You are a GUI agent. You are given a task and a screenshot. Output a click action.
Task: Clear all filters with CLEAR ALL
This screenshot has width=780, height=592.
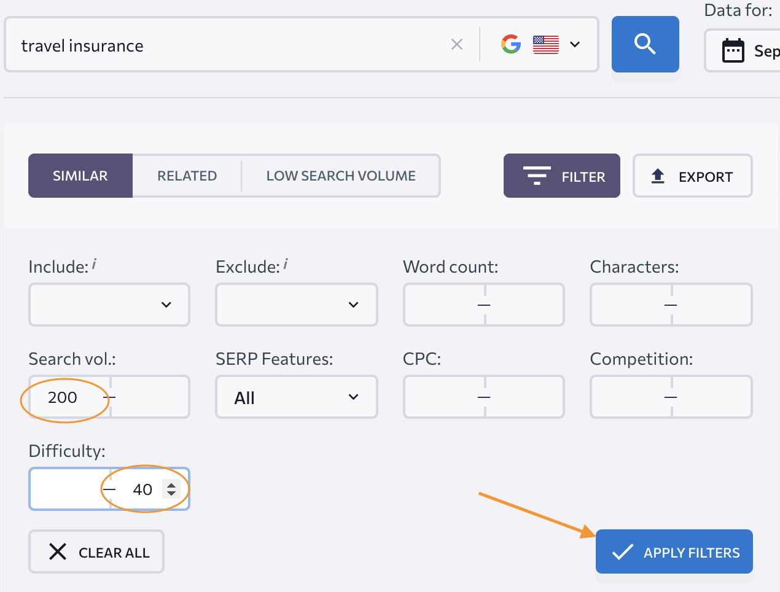coord(96,551)
